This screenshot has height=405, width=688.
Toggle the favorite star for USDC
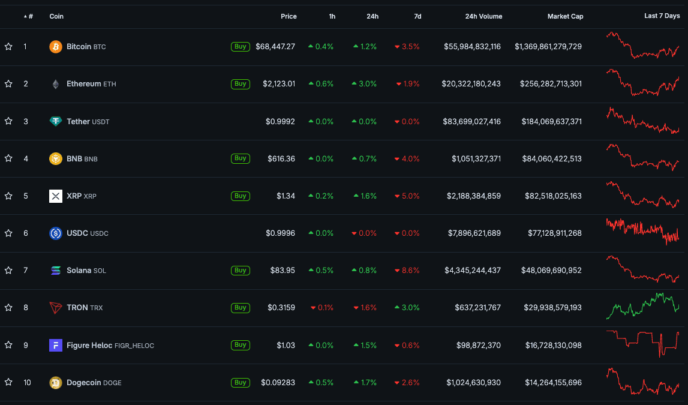[8, 233]
